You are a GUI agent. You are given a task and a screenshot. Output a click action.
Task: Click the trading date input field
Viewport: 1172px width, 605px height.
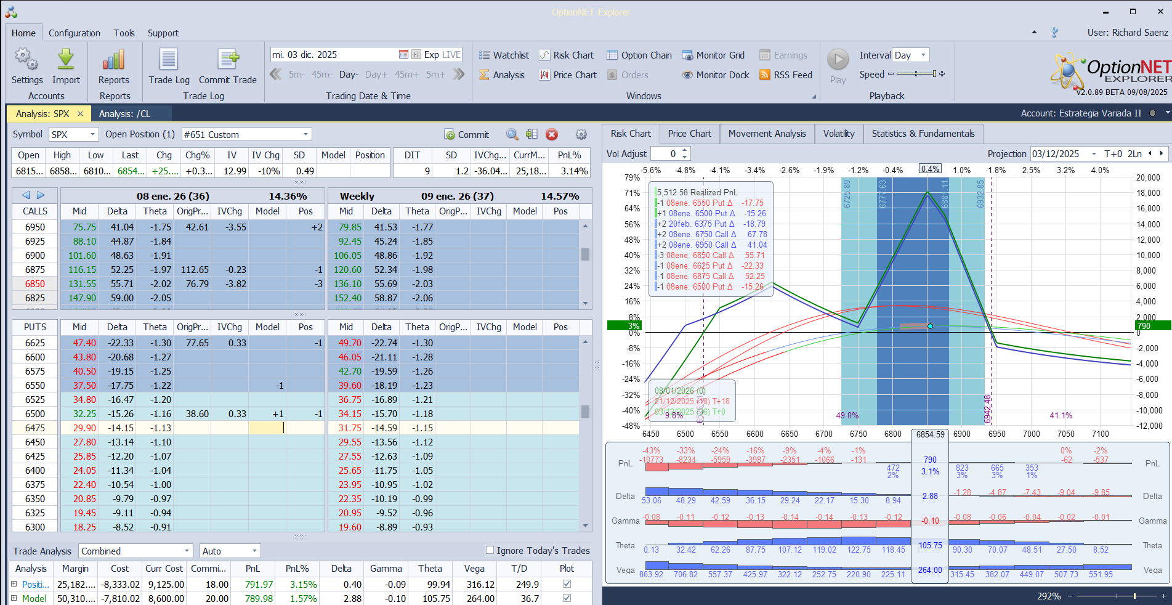(x=334, y=54)
